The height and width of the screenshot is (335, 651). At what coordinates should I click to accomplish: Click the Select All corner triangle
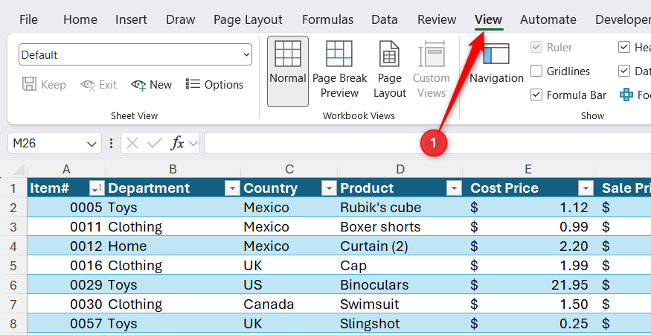pos(19,169)
